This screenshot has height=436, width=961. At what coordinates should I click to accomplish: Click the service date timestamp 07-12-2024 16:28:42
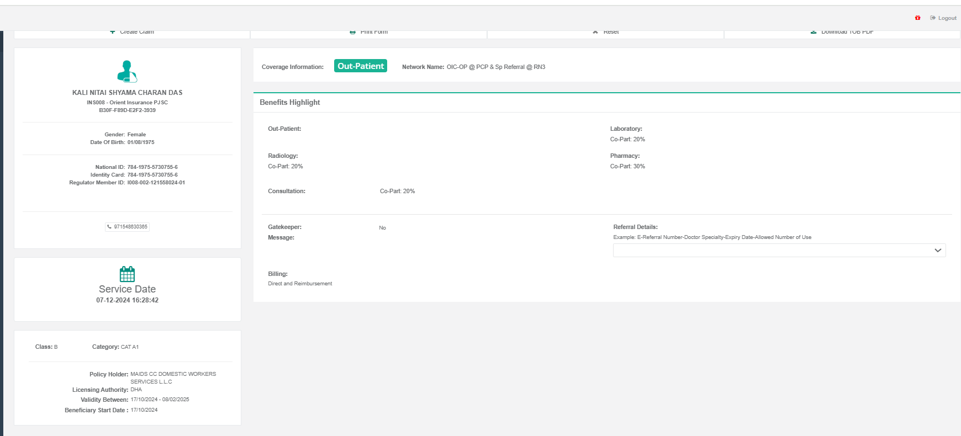(x=127, y=300)
